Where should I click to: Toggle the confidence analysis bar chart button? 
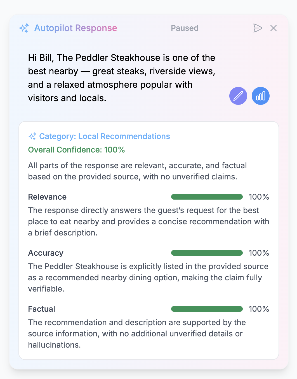[x=261, y=96]
